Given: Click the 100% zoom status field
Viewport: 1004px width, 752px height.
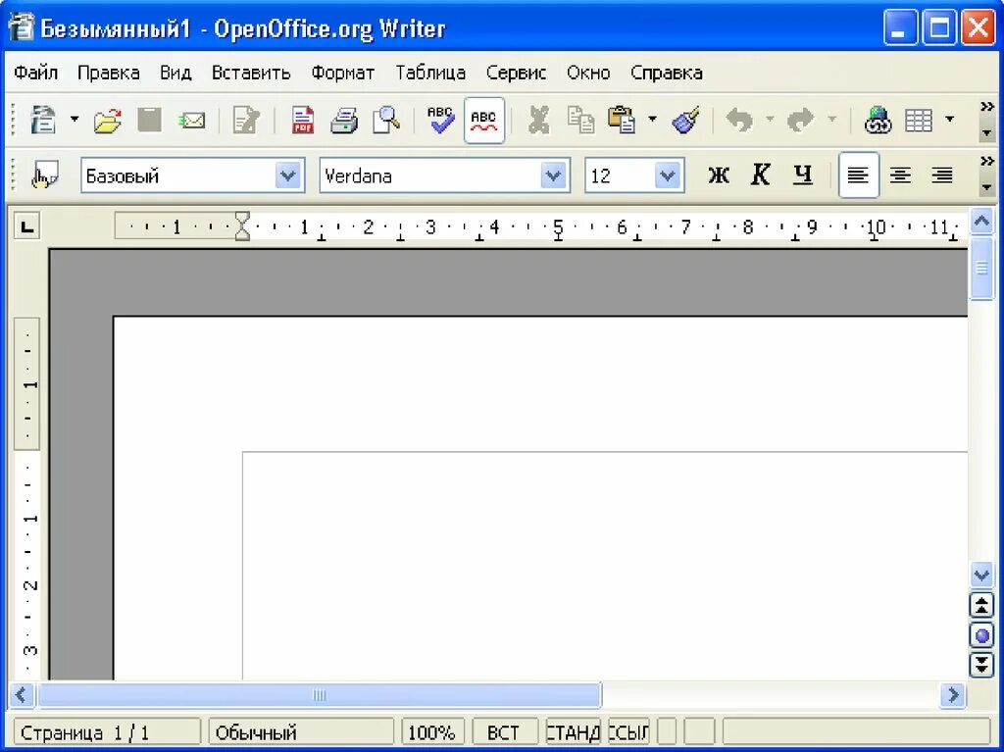Looking at the screenshot, I should tap(432, 732).
